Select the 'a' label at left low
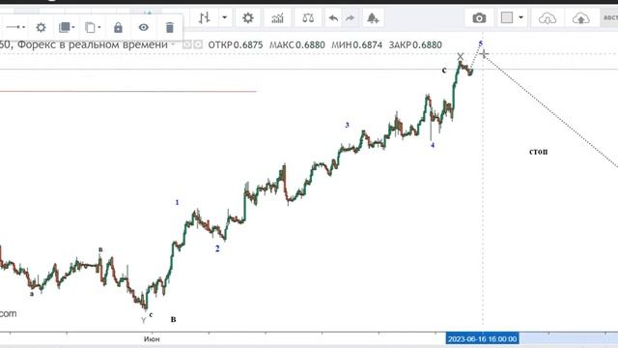This screenshot has width=618, height=348. click(32, 294)
